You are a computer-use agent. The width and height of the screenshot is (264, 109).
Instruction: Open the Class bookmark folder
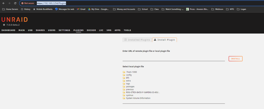154,9
